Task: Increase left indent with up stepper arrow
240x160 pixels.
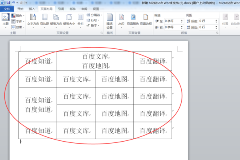Action: point(182,20)
